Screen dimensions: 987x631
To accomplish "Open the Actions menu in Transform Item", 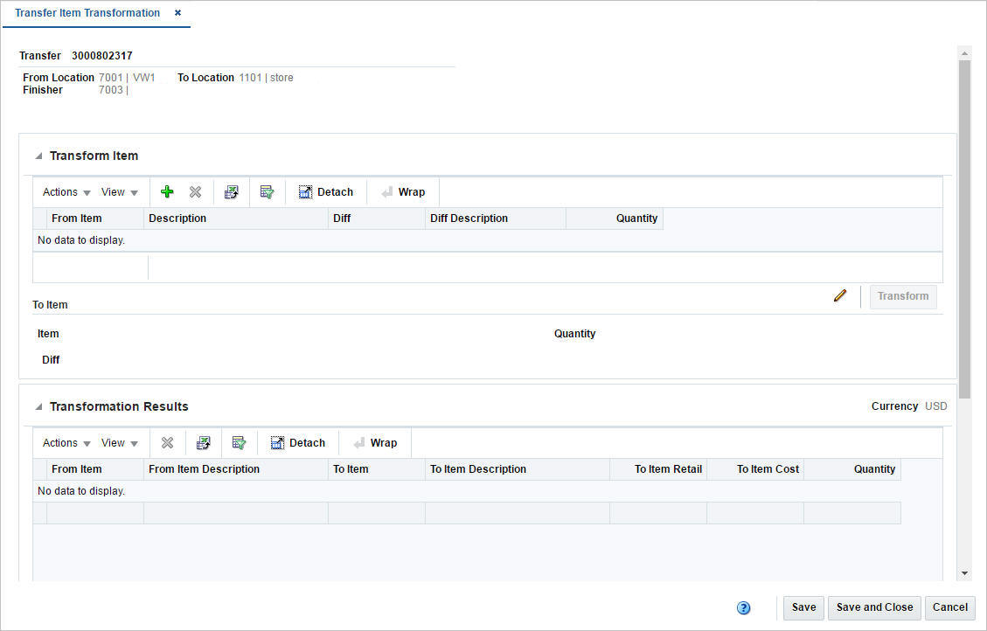I will (59, 191).
